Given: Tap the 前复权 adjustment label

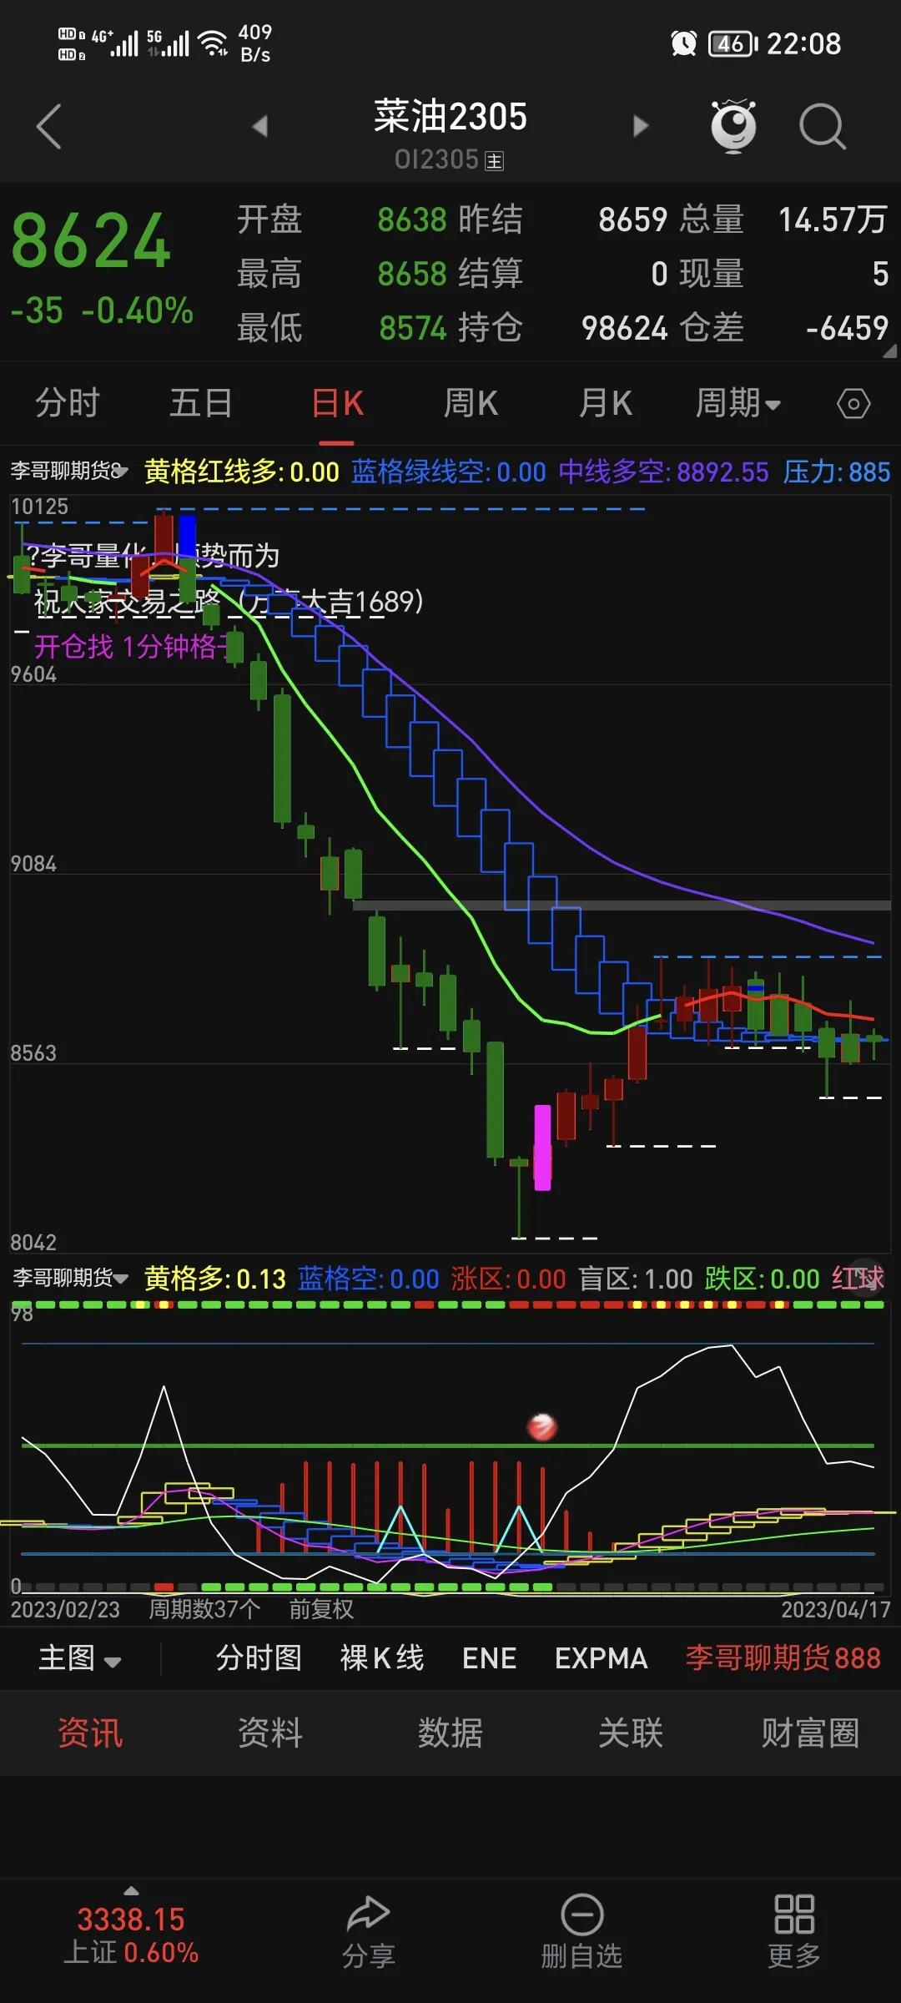Looking at the screenshot, I should [321, 1609].
